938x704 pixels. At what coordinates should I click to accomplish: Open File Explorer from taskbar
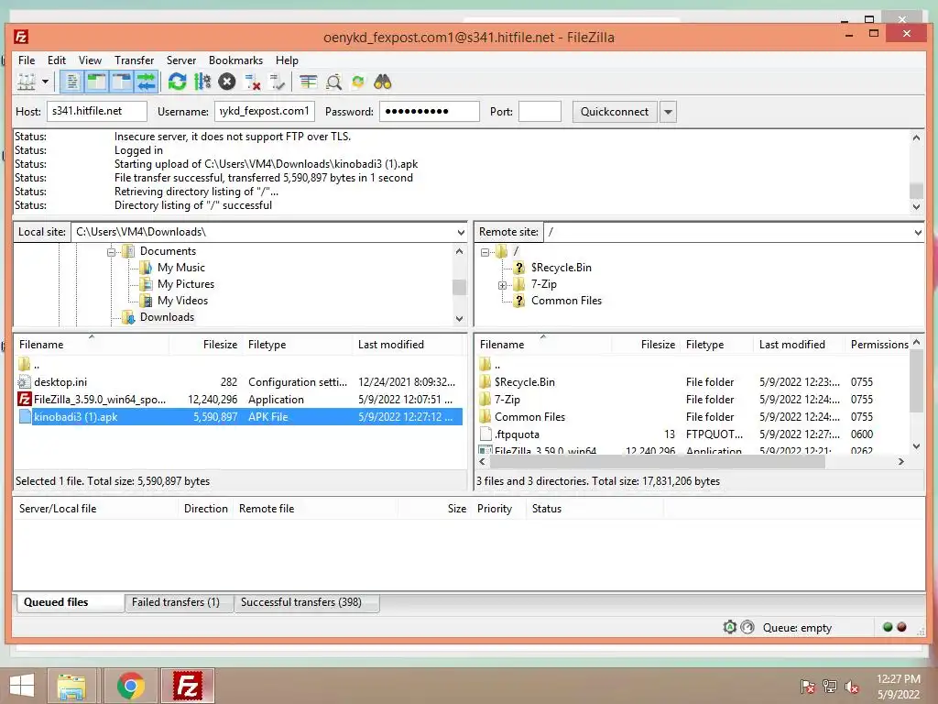coord(71,686)
